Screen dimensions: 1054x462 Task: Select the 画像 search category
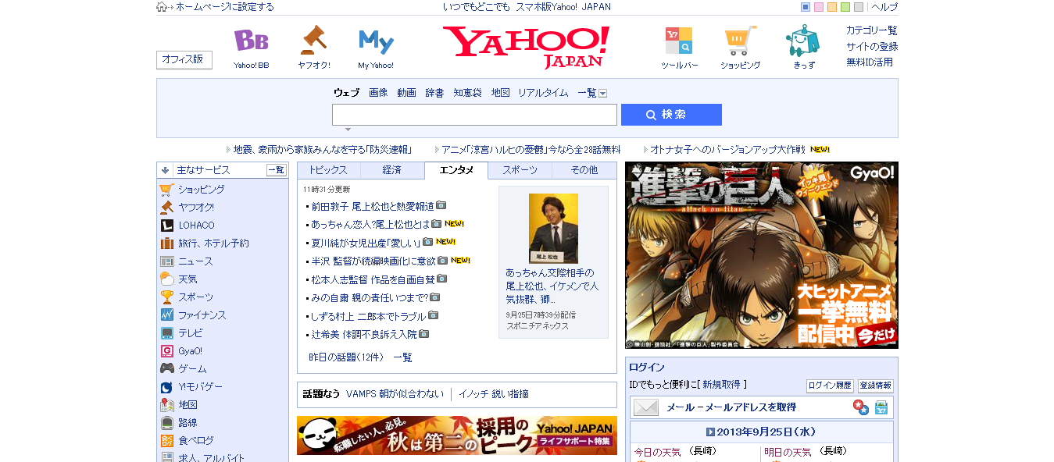click(378, 93)
